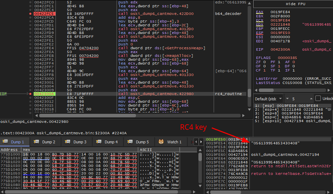Select argument row 5: [esp+10] 00427194
Screen dimensions: 333x194
tap(293, 121)
